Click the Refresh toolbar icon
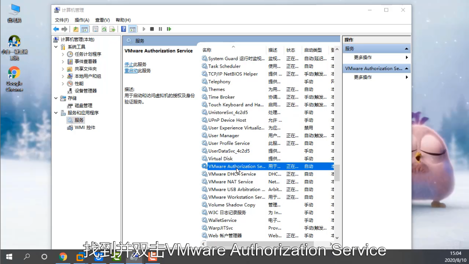The height and width of the screenshot is (264, 469). [x=104, y=29]
